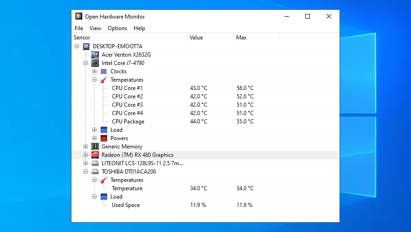Expand the CPU Load node

[x=94, y=130]
